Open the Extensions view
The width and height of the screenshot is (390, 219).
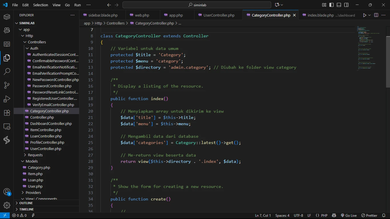click(x=7, y=113)
